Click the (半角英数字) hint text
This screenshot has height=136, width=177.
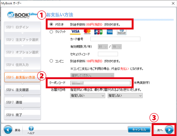(142, 83)
